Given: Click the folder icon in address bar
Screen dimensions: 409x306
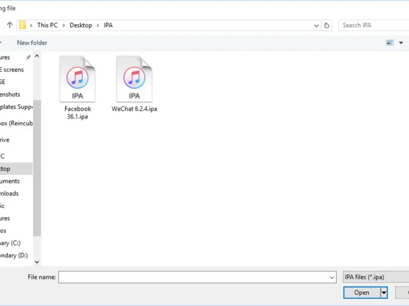Looking at the screenshot, I should 22,25.
